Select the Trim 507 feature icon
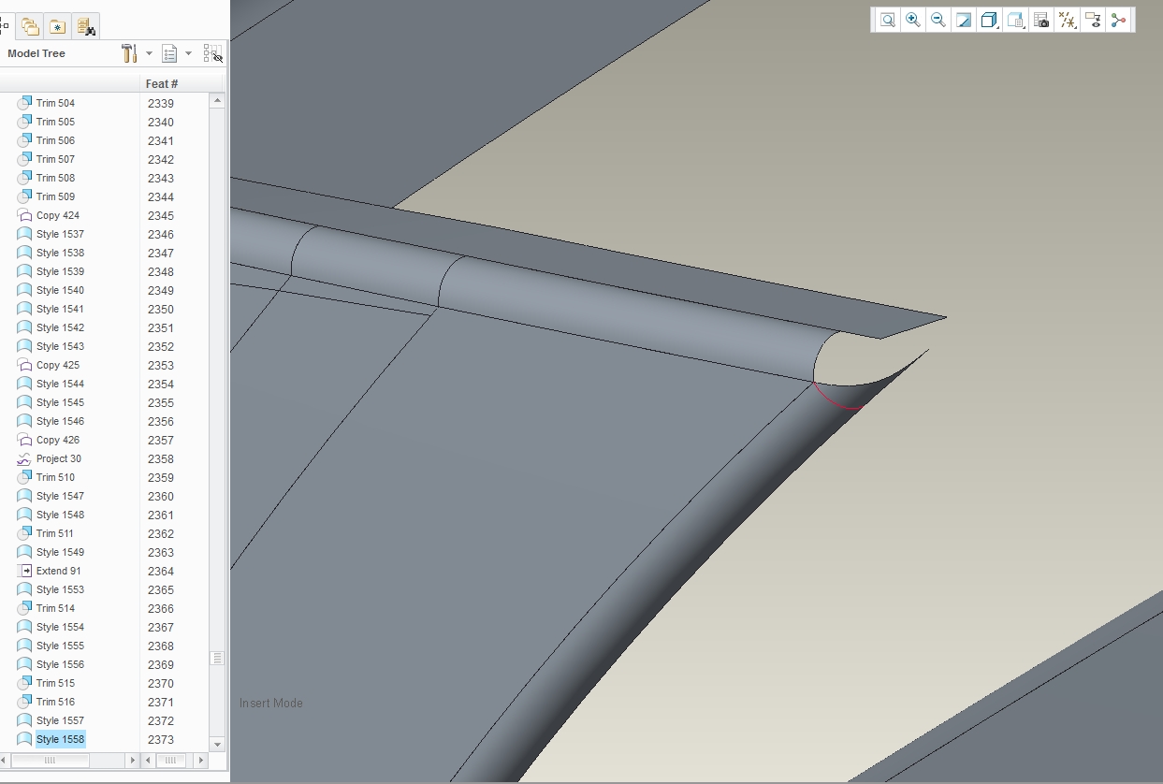The image size is (1163, 784). click(24, 159)
